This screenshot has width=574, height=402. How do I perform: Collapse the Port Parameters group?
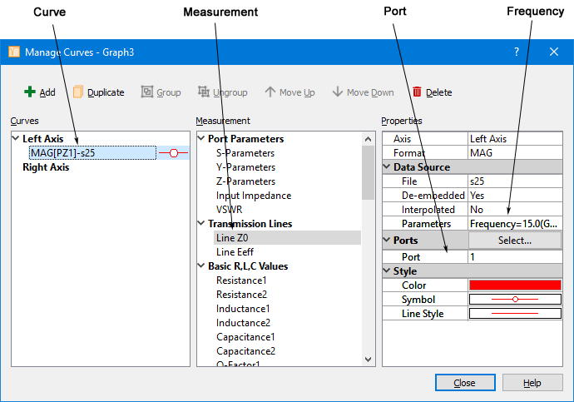tap(201, 138)
